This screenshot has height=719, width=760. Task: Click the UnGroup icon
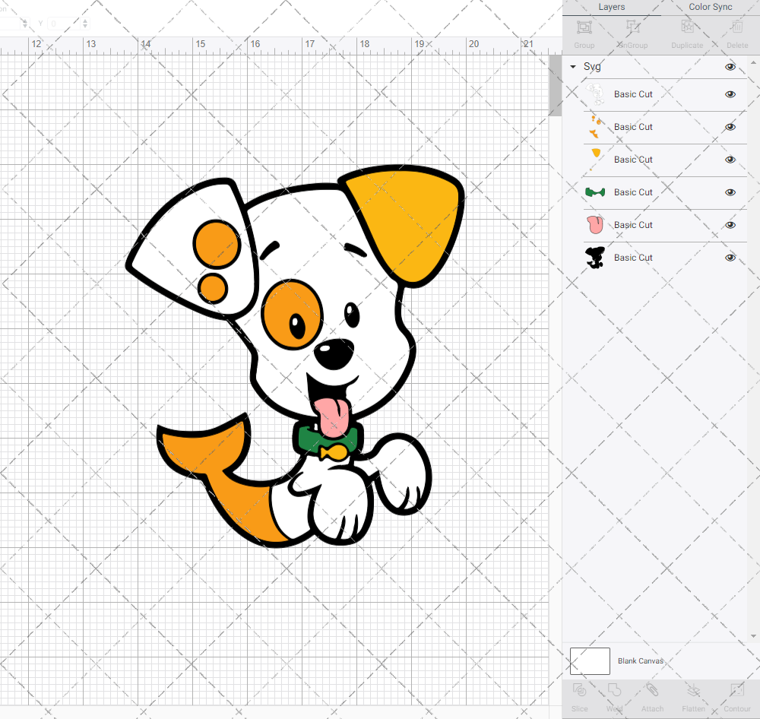[632, 27]
